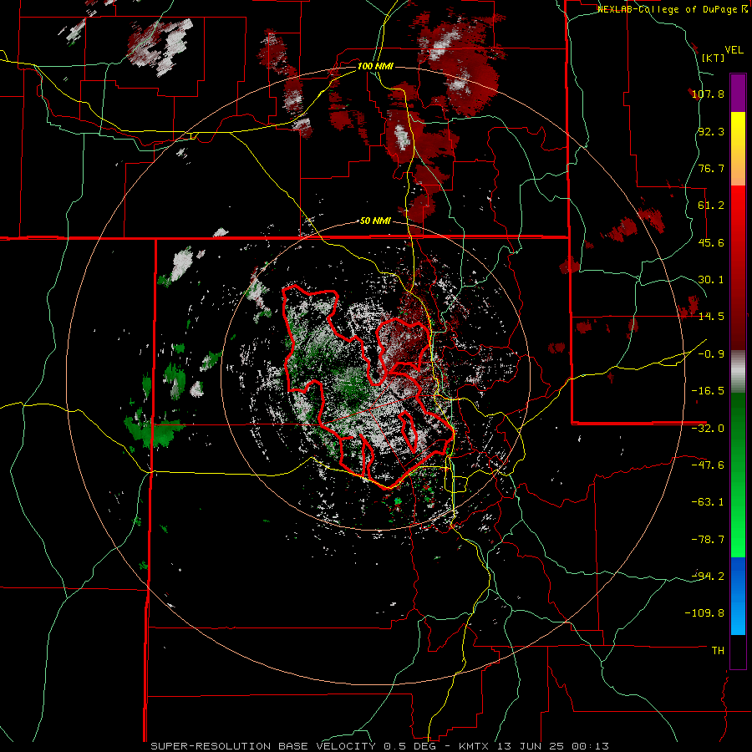This screenshot has height=752, width=752.
Task: Click the 50 NMI range ring label
Action: [x=375, y=221]
